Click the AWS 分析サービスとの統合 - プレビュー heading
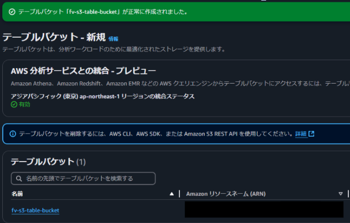 [x=83, y=71]
